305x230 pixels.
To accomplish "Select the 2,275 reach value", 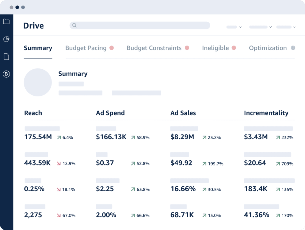I will pos(33,215).
